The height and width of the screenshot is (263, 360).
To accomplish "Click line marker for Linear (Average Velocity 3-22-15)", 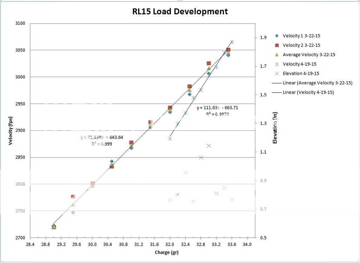I will (277, 83).
